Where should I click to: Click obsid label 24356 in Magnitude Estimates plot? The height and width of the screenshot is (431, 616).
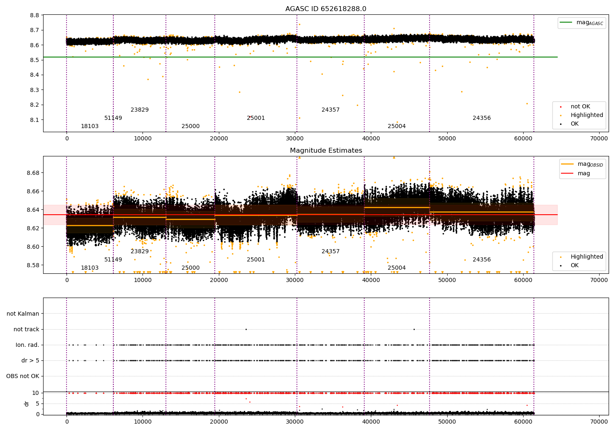pyautogui.click(x=482, y=260)
